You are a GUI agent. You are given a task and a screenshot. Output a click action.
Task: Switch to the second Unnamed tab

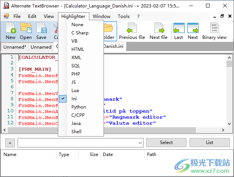click(41, 47)
